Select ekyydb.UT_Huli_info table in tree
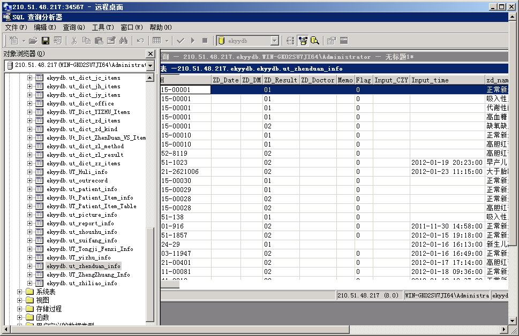This screenshot has width=519, height=336. click(77, 172)
